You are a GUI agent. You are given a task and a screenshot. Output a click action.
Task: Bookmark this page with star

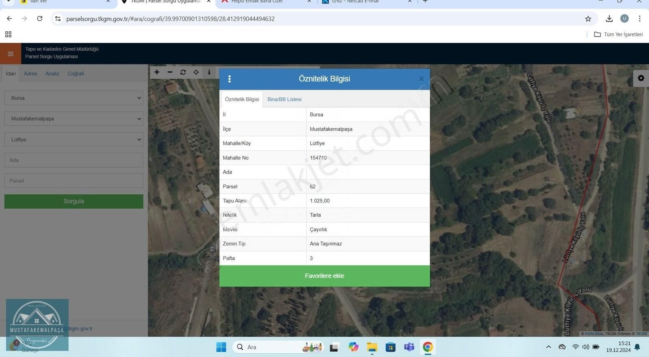[588, 19]
